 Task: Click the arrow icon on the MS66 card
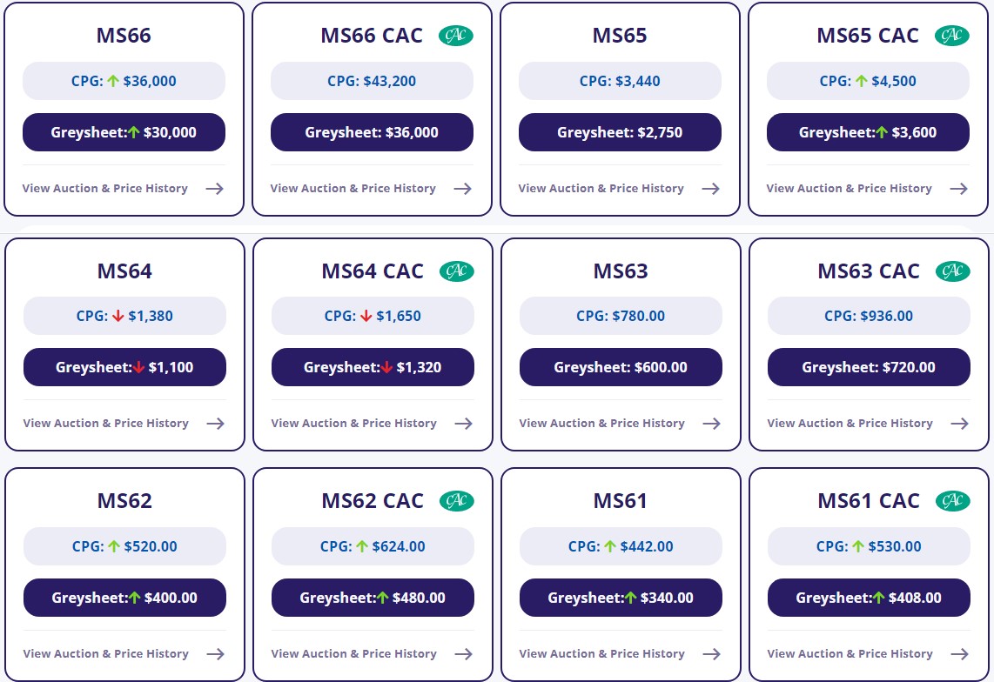(215, 189)
